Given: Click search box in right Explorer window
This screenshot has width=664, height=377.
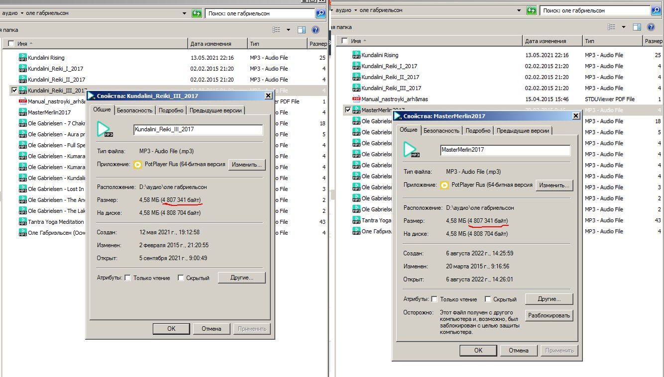Looking at the screenshot, I should 596,10.
